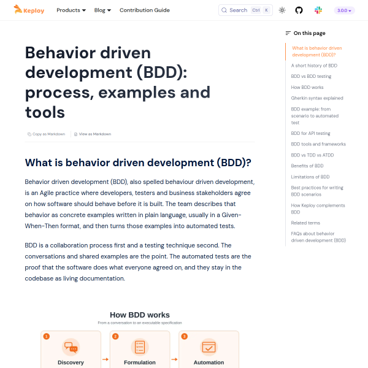Click the How BDD works diagram title

tap(140, 315)
